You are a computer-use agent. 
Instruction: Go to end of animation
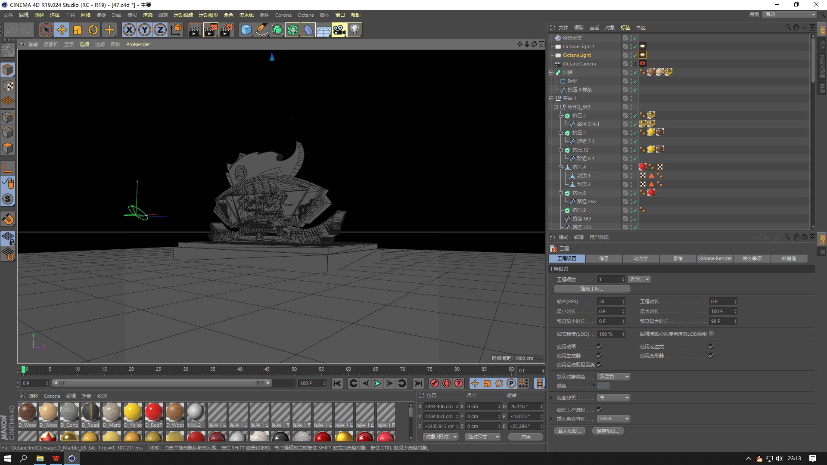pos(418,383)
